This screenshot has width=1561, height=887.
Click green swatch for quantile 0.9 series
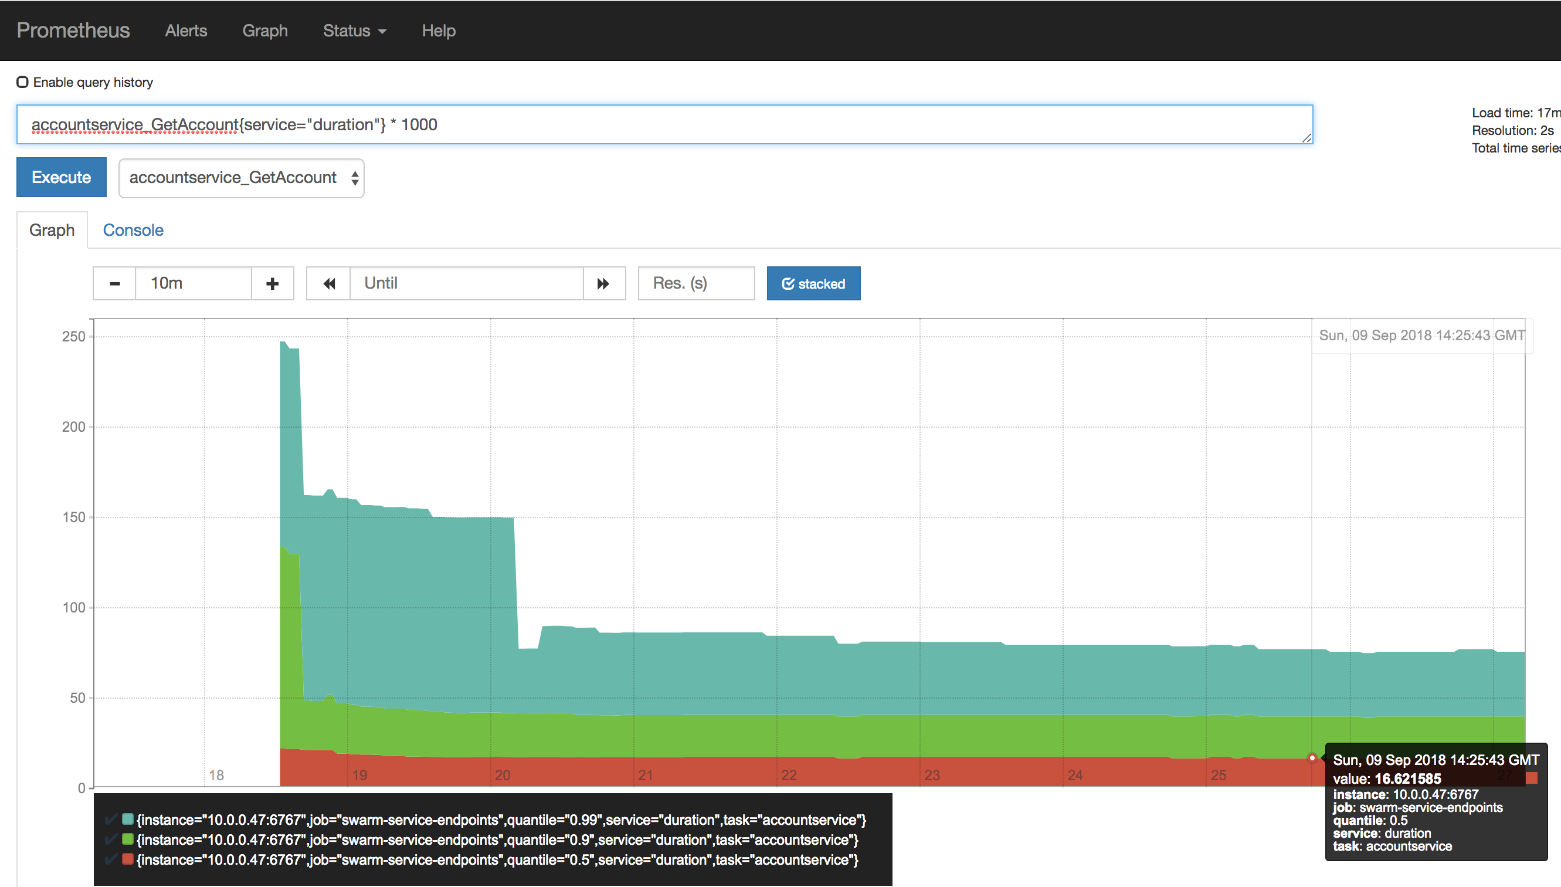(128, 839)
